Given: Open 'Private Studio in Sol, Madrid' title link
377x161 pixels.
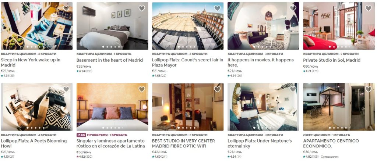Looking at the screenshot, I should pos(332,60).
